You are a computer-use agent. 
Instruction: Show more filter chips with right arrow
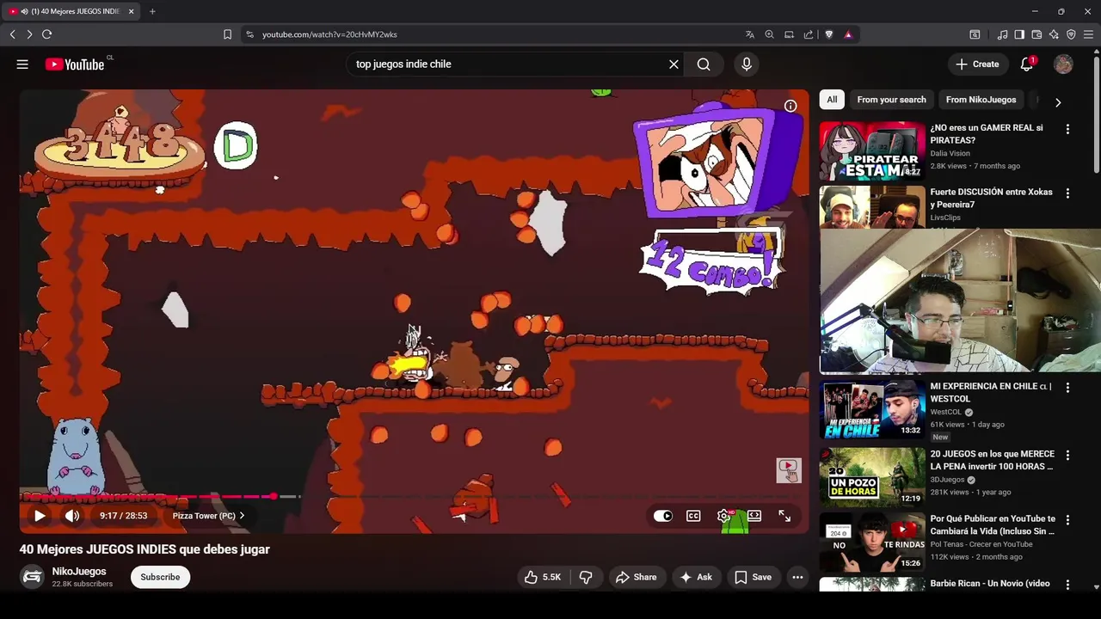1058,101
